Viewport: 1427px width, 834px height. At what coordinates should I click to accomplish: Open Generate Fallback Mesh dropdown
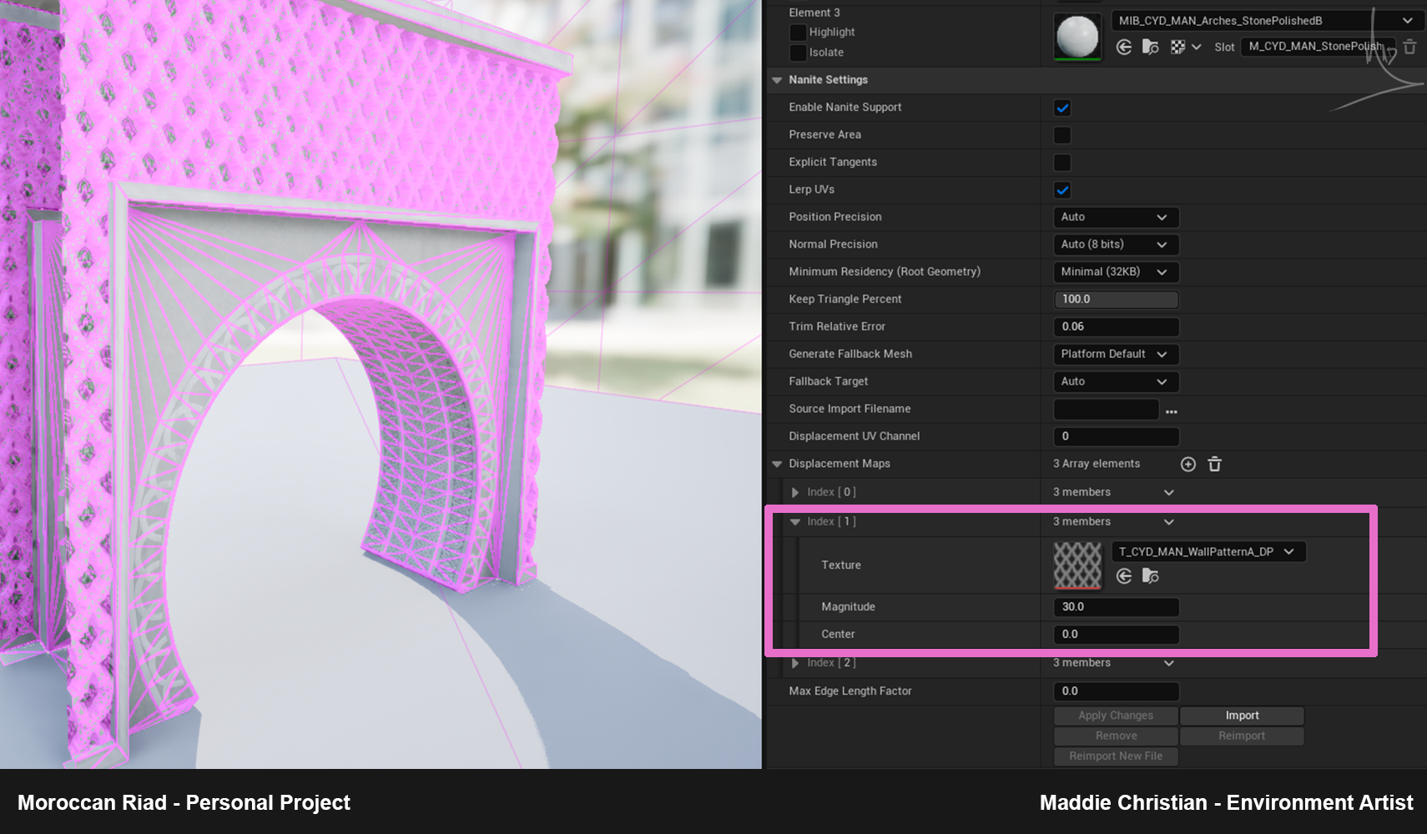click(x=1116, y=354)
